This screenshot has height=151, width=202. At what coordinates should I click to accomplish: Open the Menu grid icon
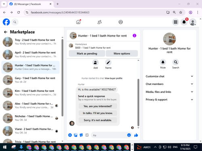click(175, 22)
